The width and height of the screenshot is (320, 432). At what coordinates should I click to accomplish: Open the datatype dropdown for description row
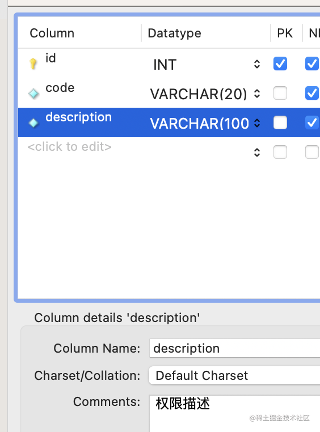[257, 123]
